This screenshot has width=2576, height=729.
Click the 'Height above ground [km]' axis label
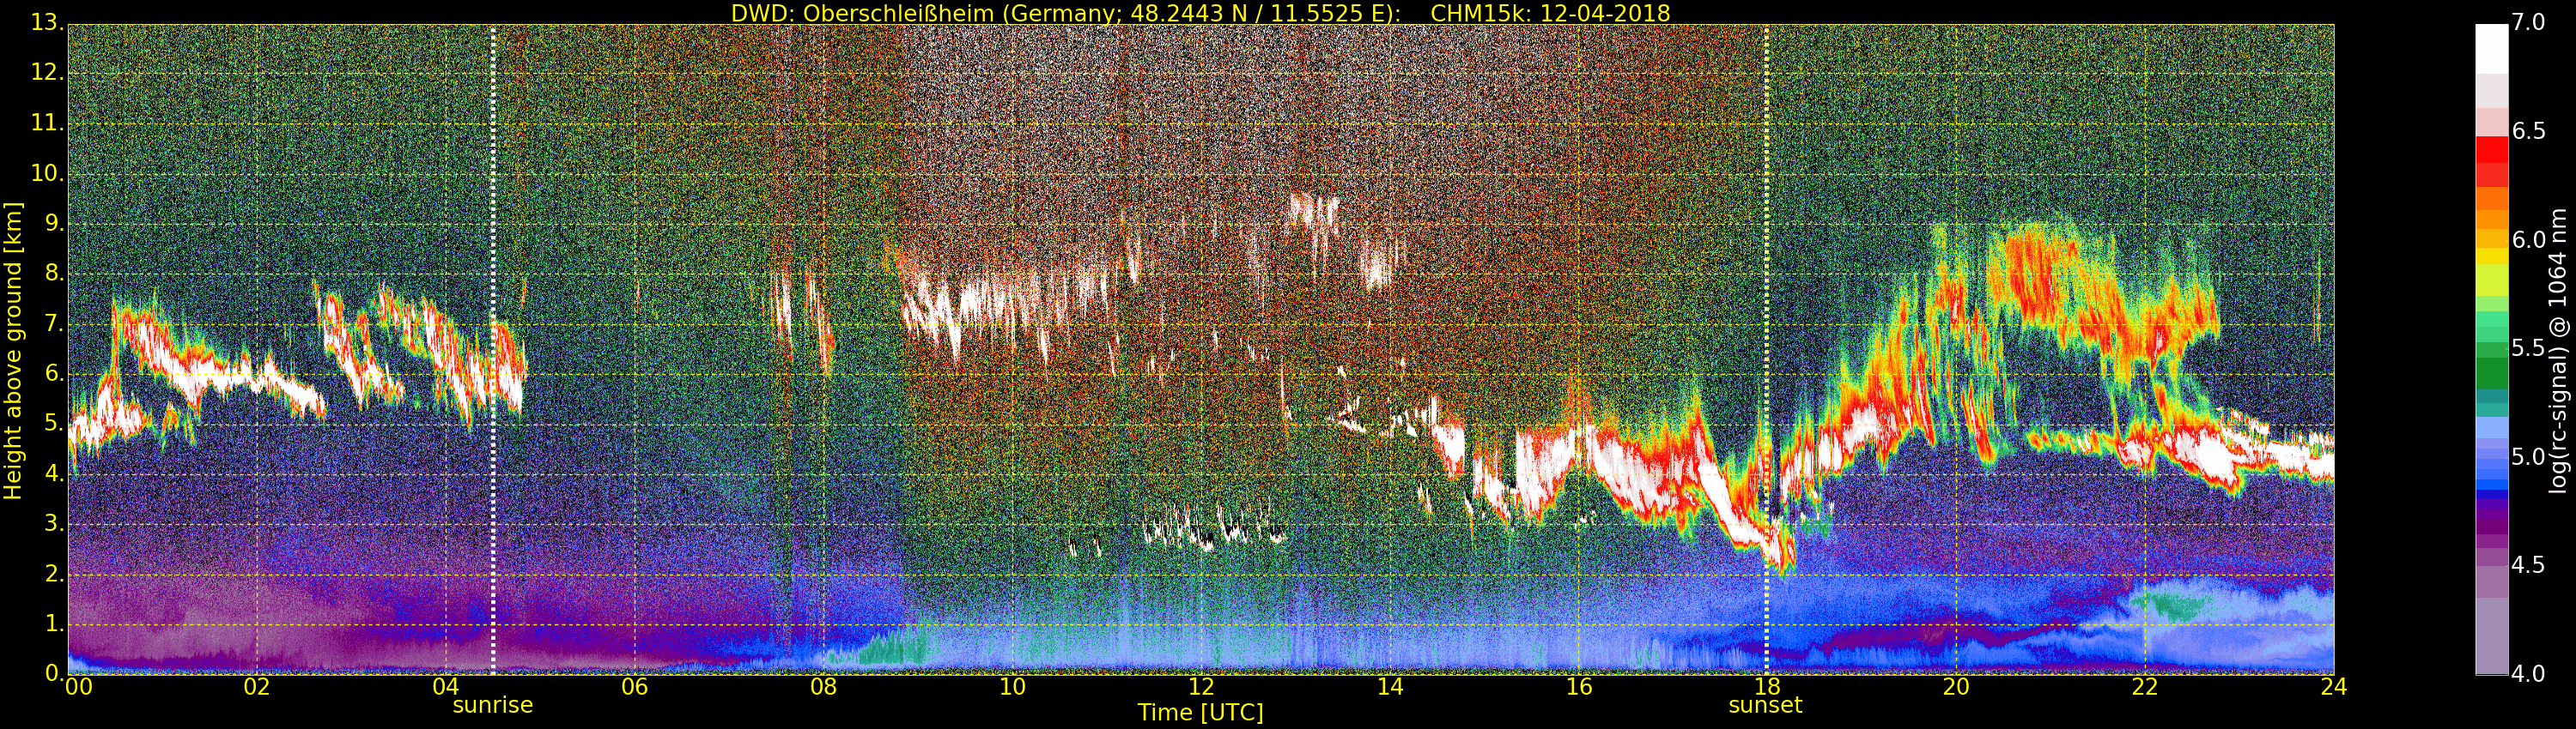point(13,351)
